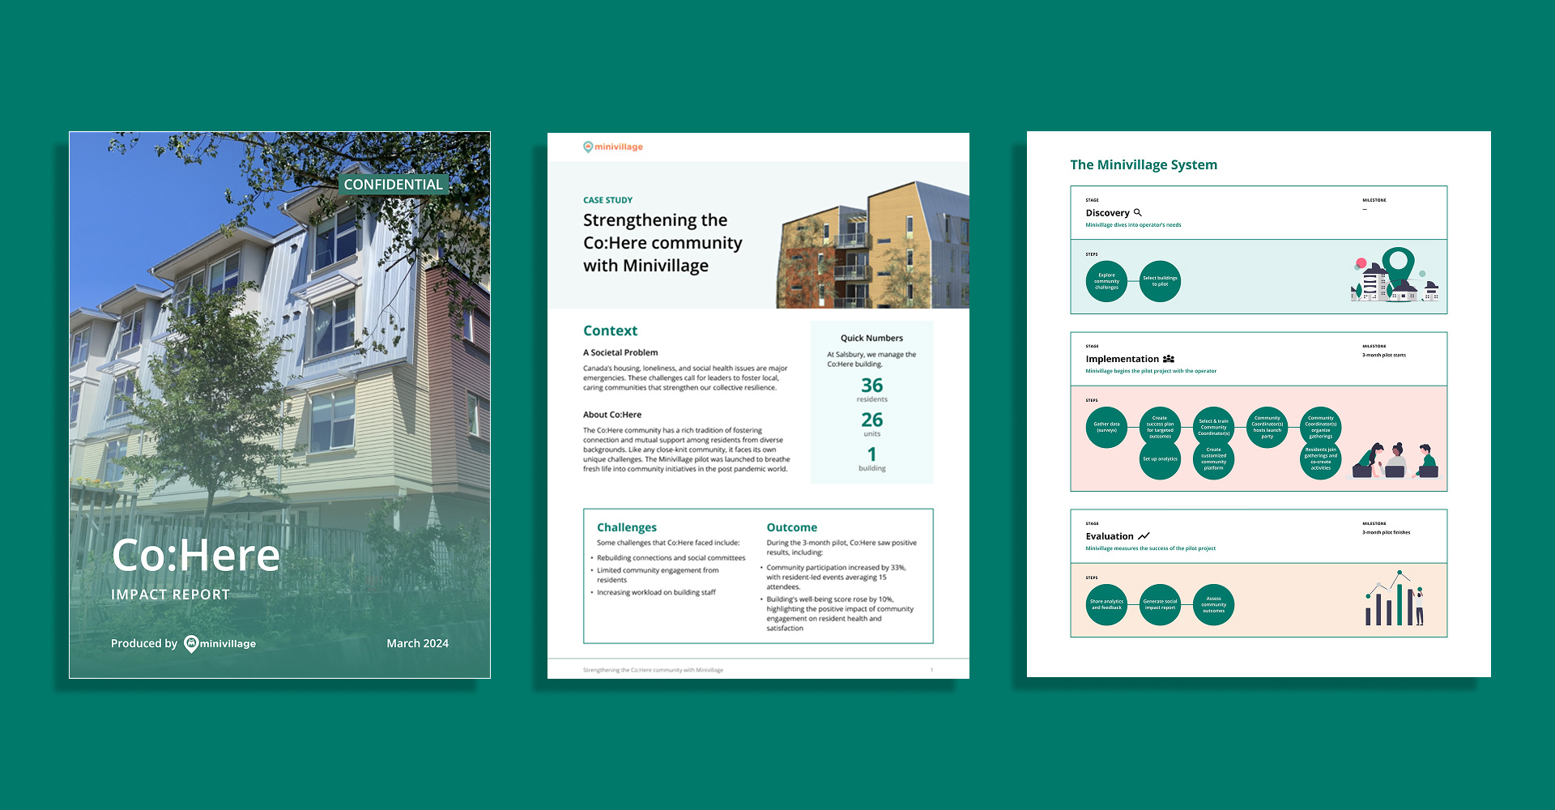This screenshot has width=1555, height=810.
Task: Click the magnifying glass icon beside Discovery
Action: pyautogui.click(x=1139, y=211)
